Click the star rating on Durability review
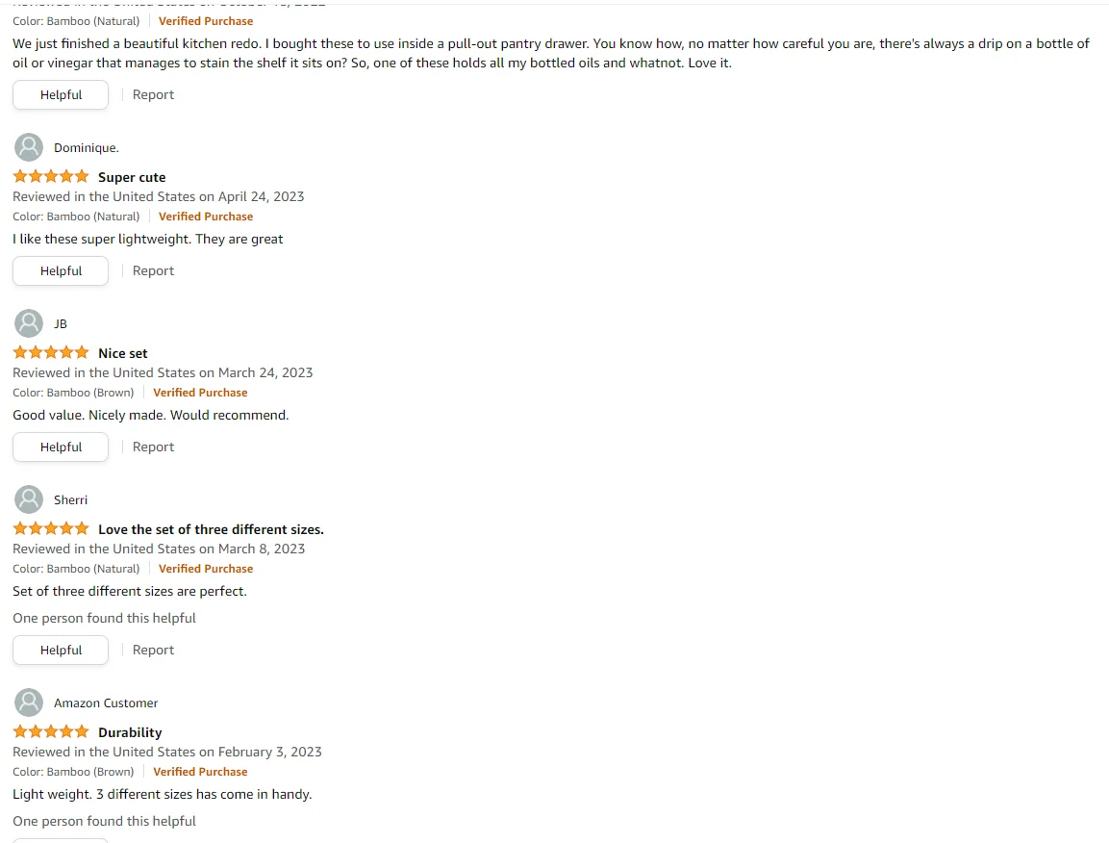Image resolution: width=1109 pixels, height=843 pixels. tap(51, 732)
